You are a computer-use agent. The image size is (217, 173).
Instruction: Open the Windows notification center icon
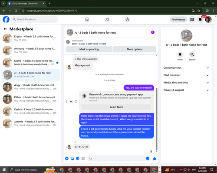[x=211, y=170]
